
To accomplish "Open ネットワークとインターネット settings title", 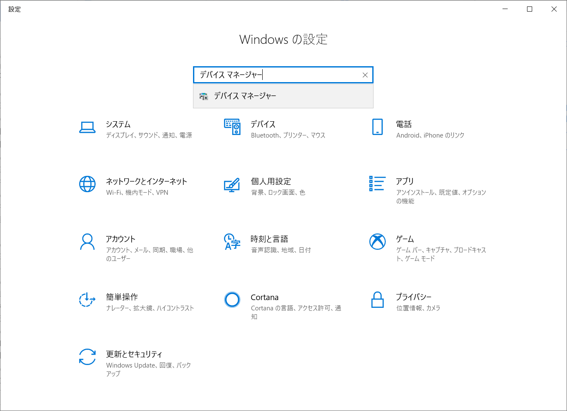I will [147, 181].
